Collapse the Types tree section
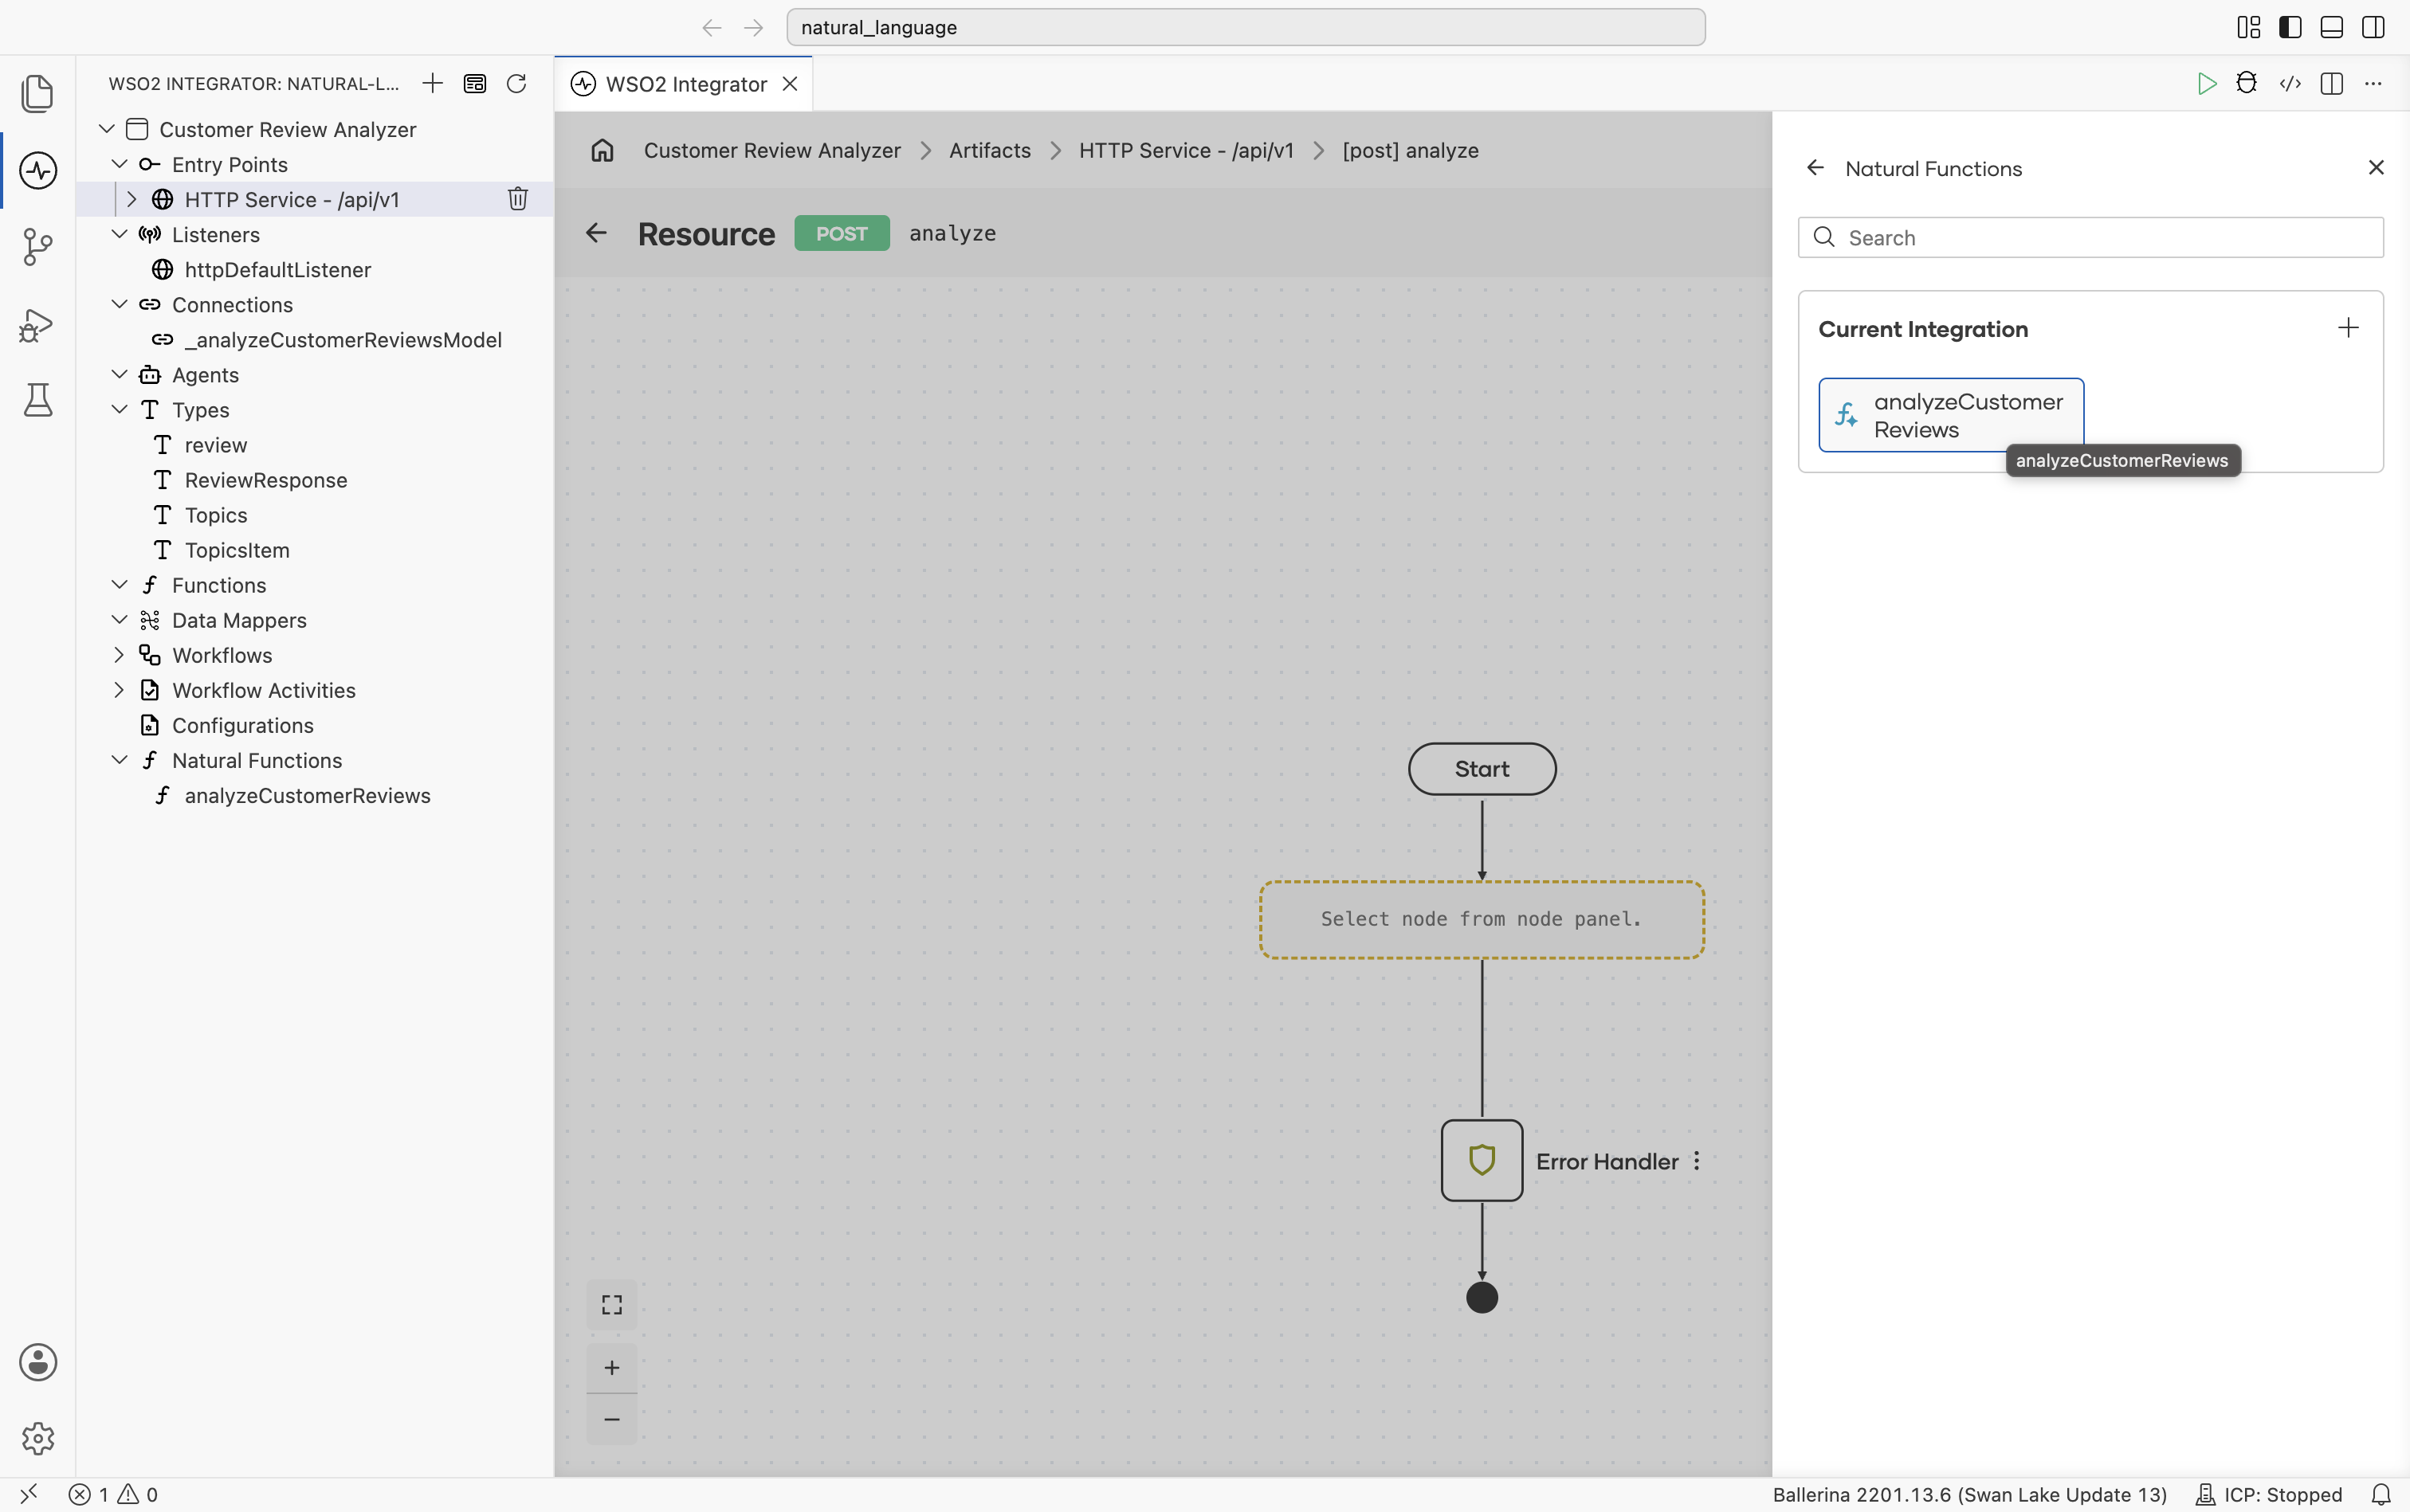The width and height of the screenshot is (2410, 1512). point(119,409)
